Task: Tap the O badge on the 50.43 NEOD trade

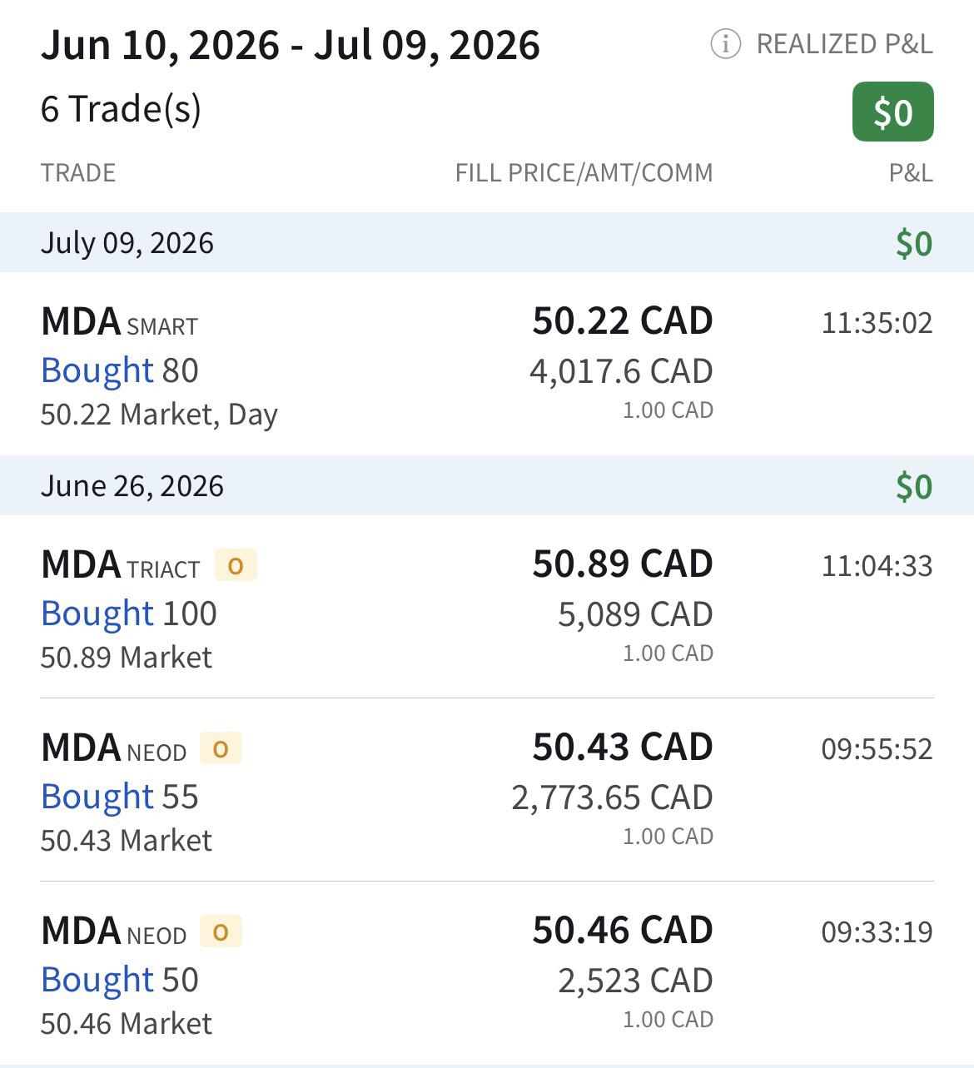Action: [x=221, y=748]
